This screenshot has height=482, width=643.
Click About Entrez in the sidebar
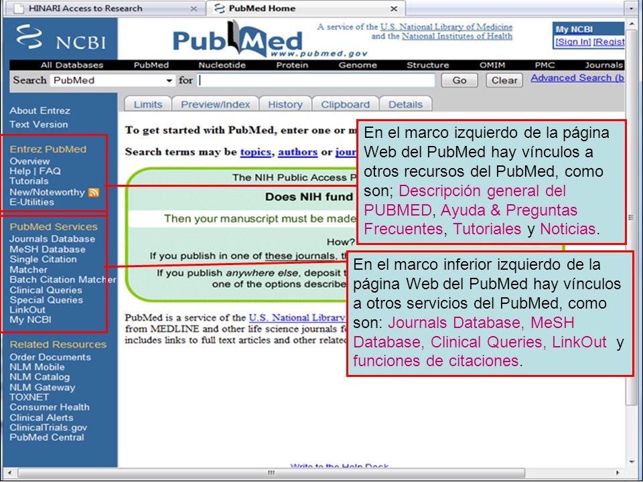point(40,110)
